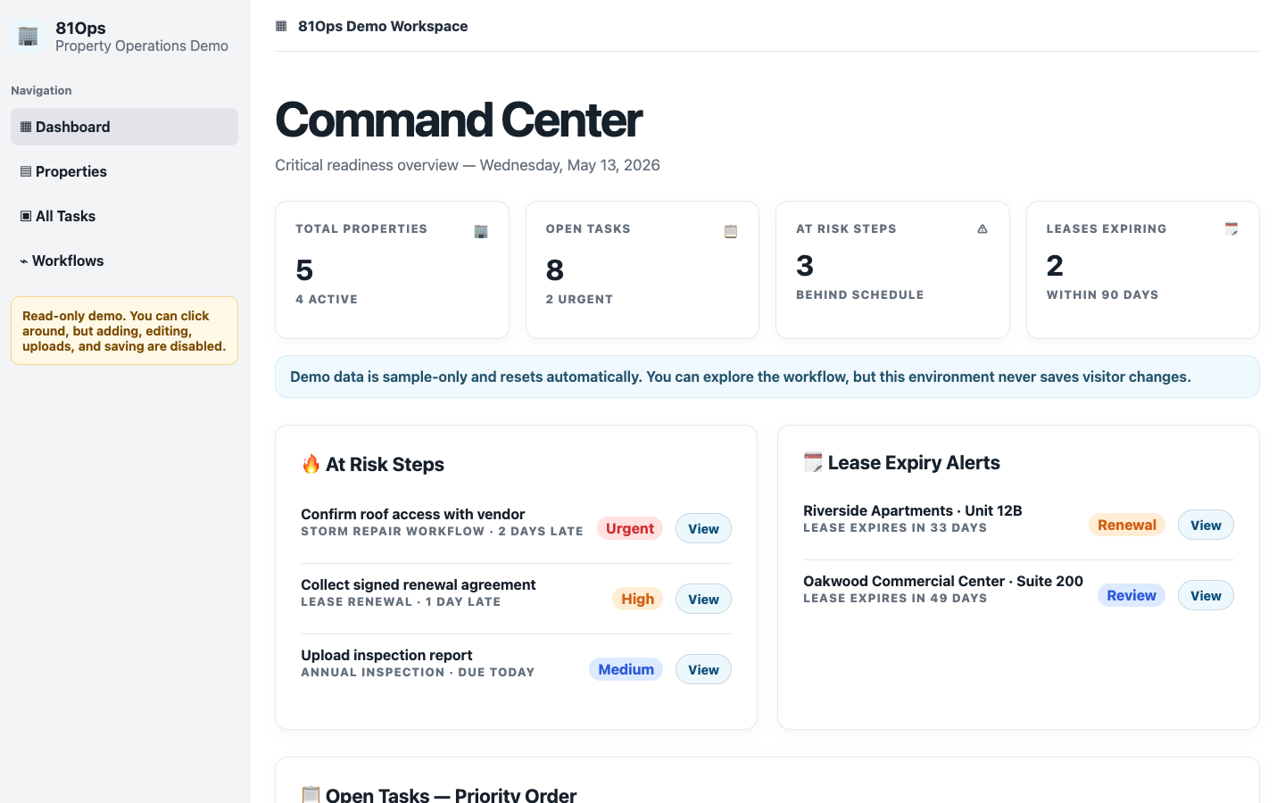Viewport: 1285px width, 803px height.
Task: Click the read-only demo notice box
Action: tap(124, 330)
